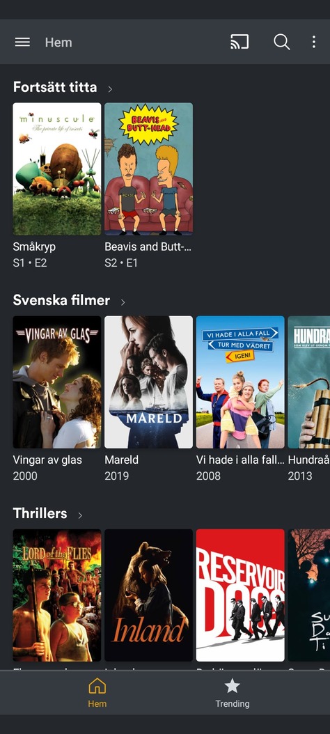Open the three-dot overflow menu
Screen dimensions: 330x734
click(x=313, y=42)
